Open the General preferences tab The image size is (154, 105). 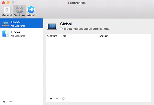tap(7, 11)
